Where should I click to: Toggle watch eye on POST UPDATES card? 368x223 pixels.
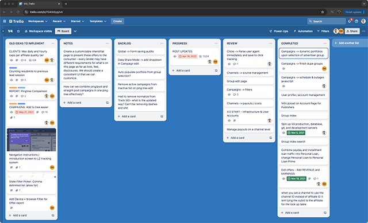pos(175,56)
